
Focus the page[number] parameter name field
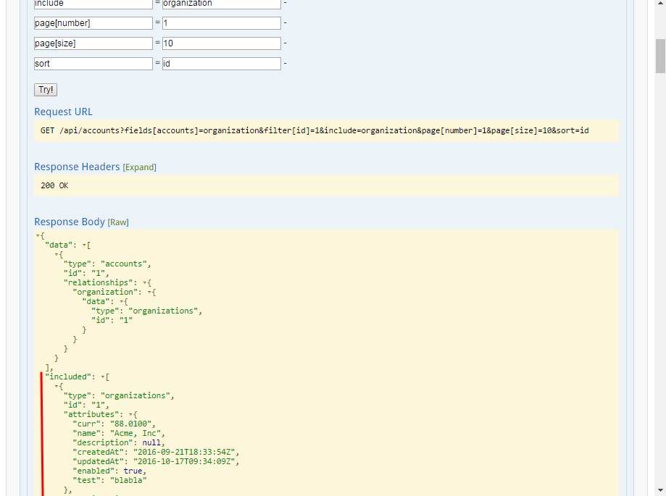click(93, 23)
